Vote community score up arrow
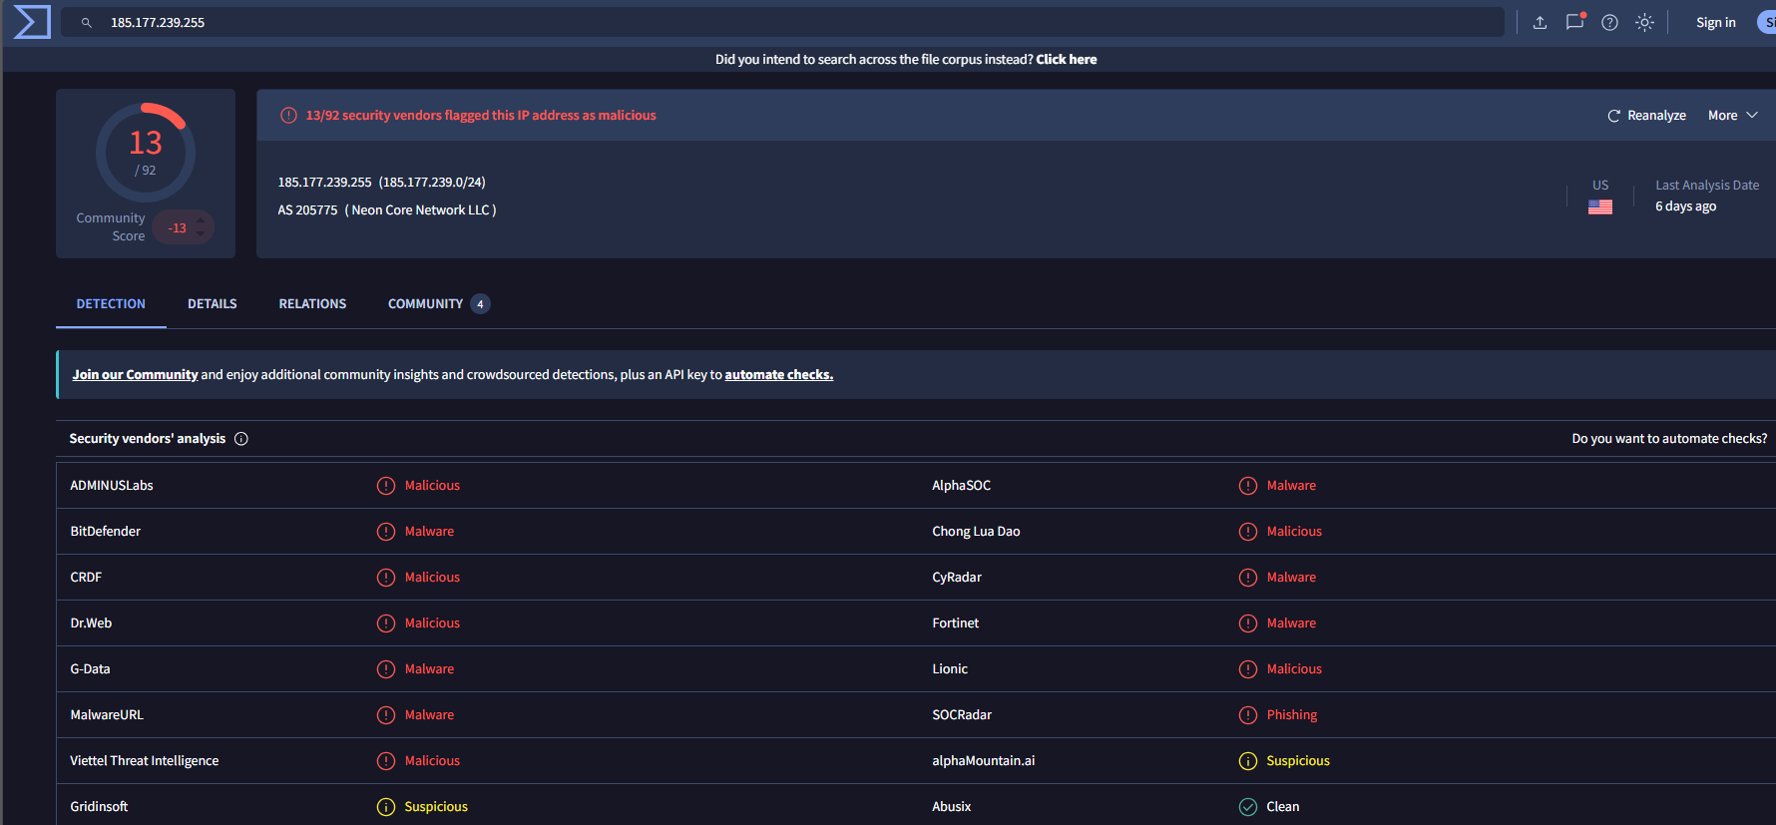The width and height of the screenshot is (1776, 825). pos(201,220)
